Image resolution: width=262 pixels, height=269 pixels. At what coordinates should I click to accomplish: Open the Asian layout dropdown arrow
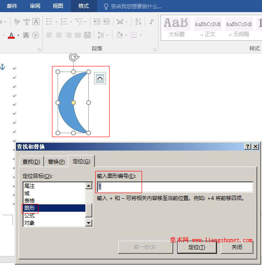coord(126,22)
